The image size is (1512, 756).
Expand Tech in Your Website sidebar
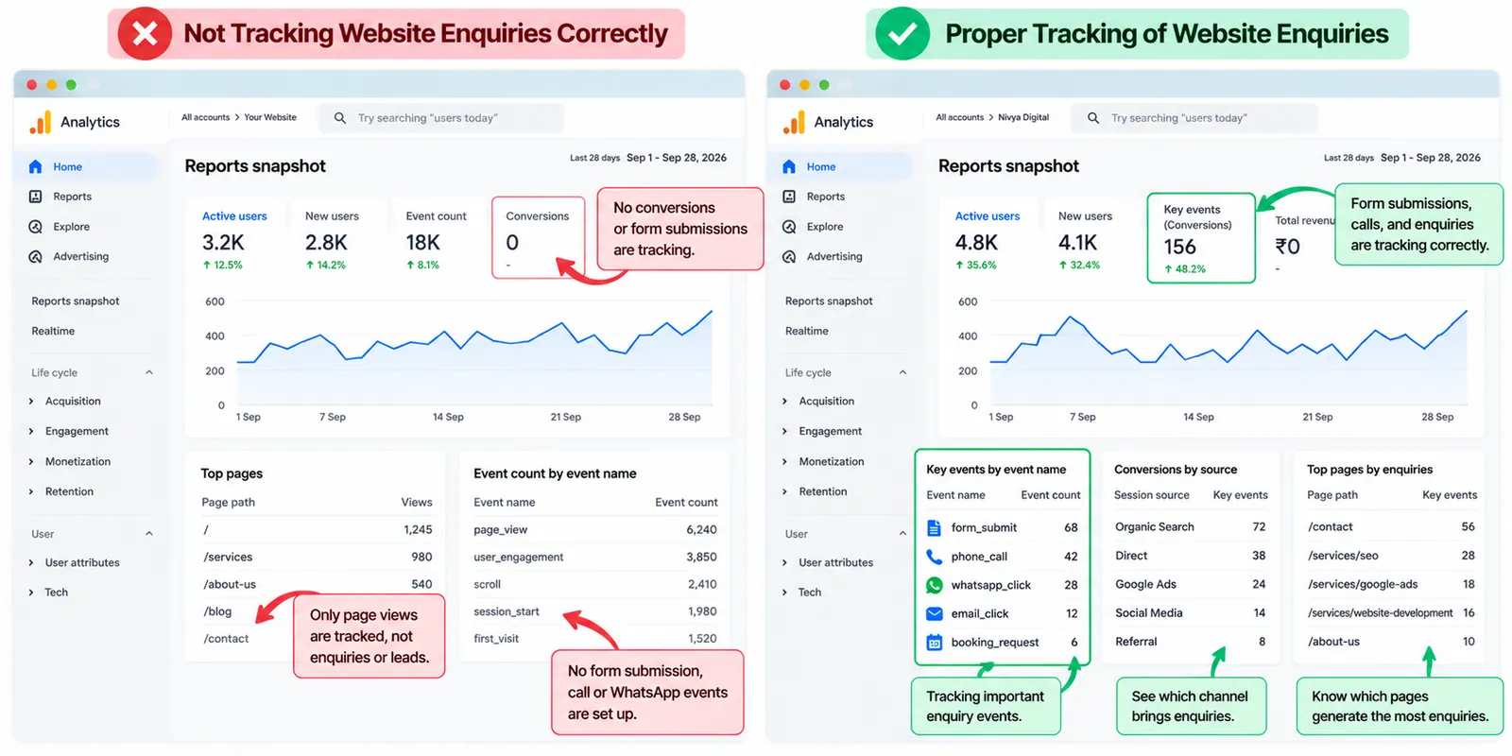pos(31,593)
